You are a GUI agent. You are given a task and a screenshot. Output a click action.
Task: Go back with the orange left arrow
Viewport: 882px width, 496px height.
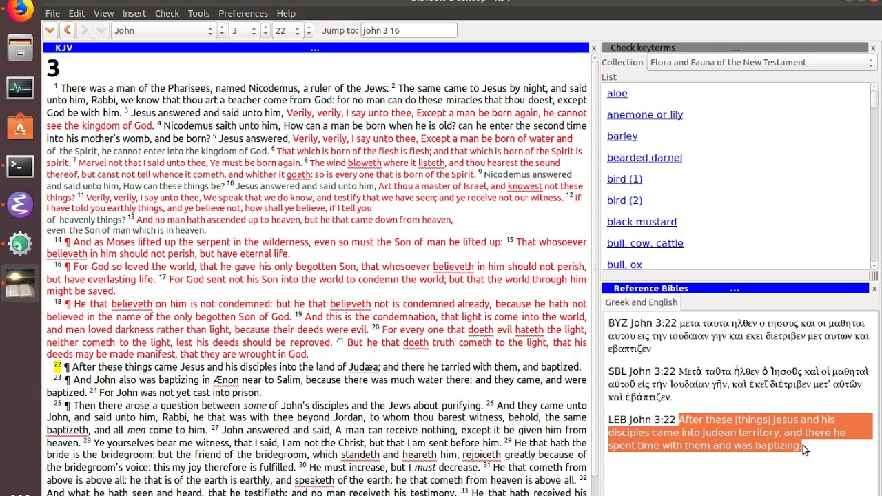(67, 30)
